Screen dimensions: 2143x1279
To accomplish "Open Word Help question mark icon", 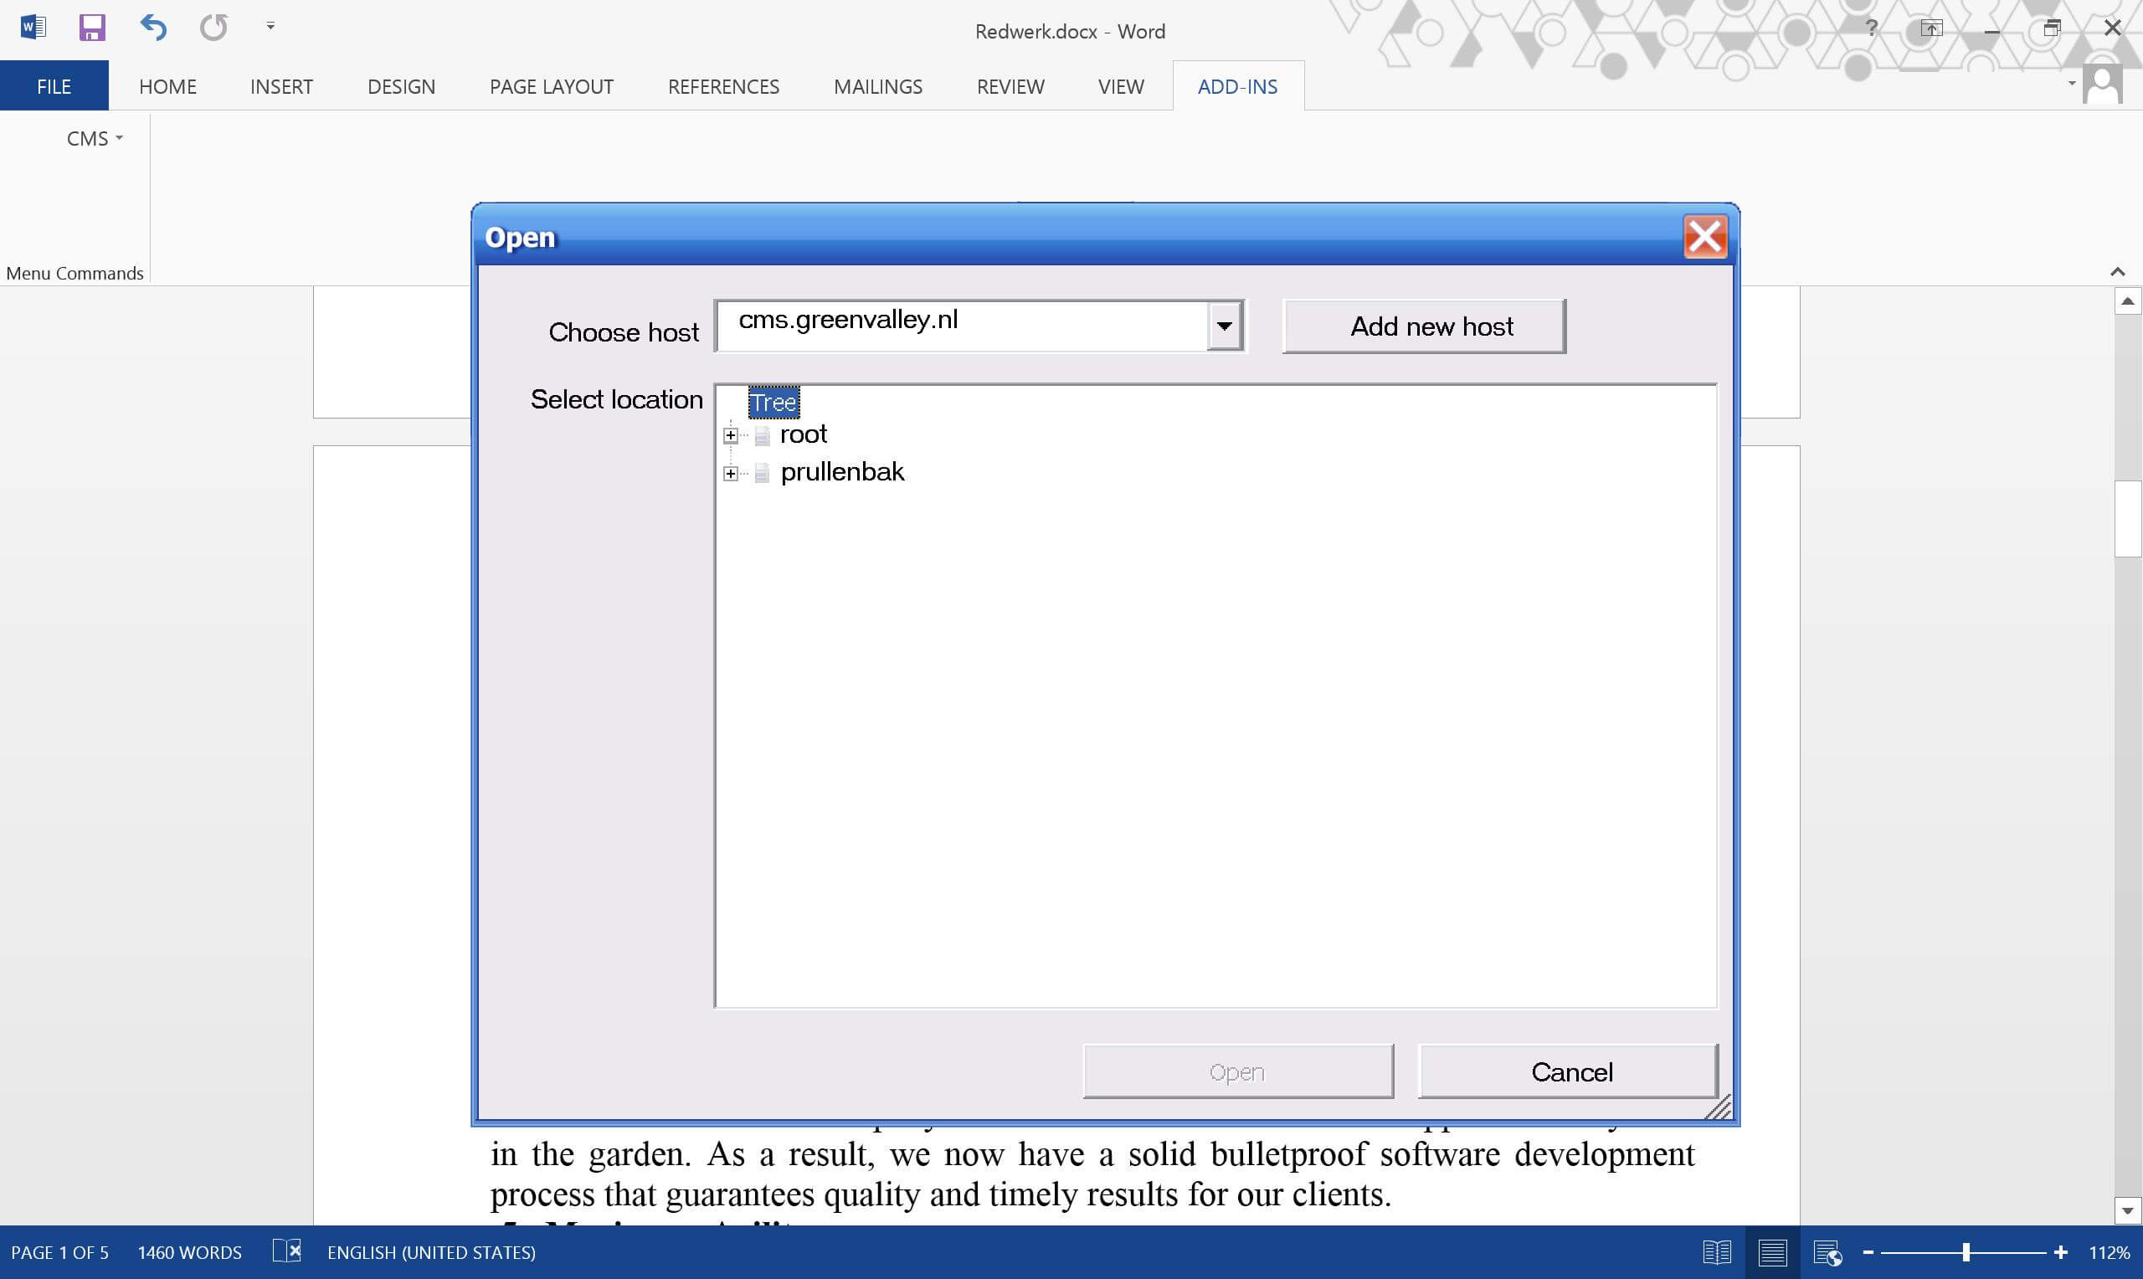I will pyautogui.click(x=1872, y=28).
